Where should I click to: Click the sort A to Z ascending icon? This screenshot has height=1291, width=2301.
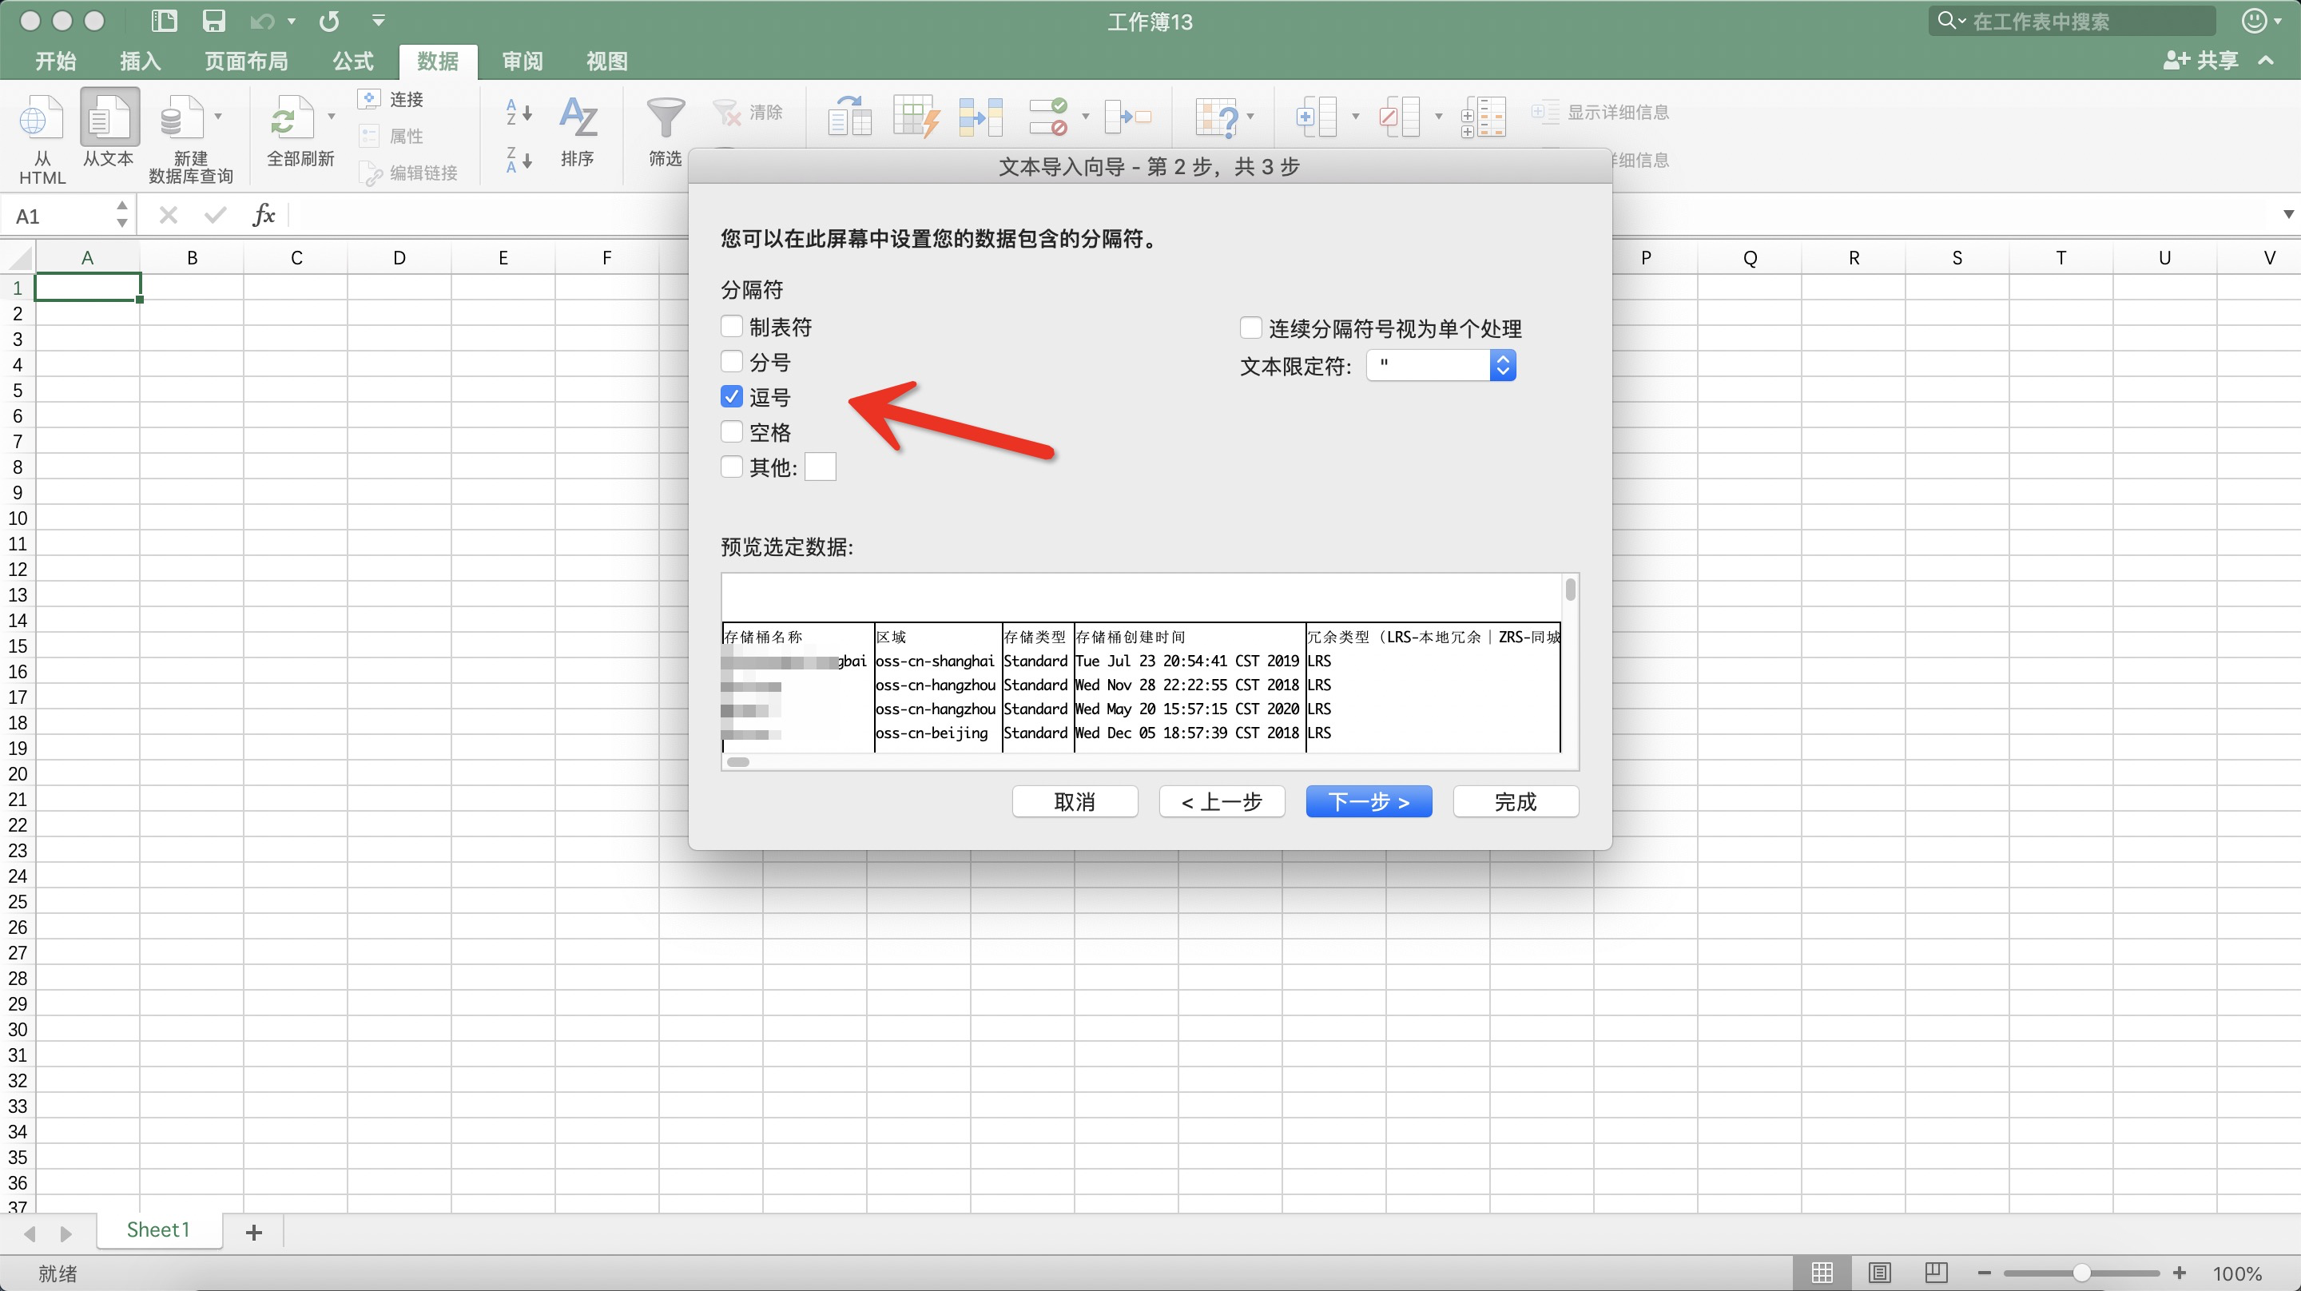click(x=519, y=113)
